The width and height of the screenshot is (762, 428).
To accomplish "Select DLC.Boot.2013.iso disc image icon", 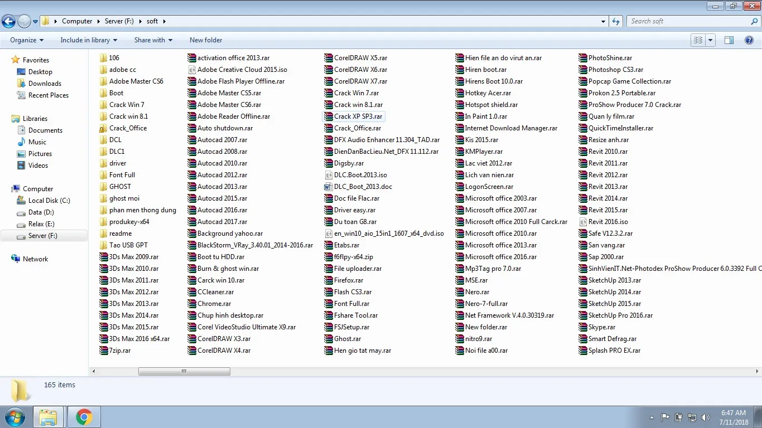I will pyautogui.click(x=329, y=175).
